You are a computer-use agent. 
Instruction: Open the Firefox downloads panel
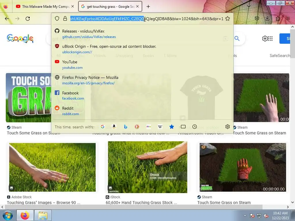267,18
